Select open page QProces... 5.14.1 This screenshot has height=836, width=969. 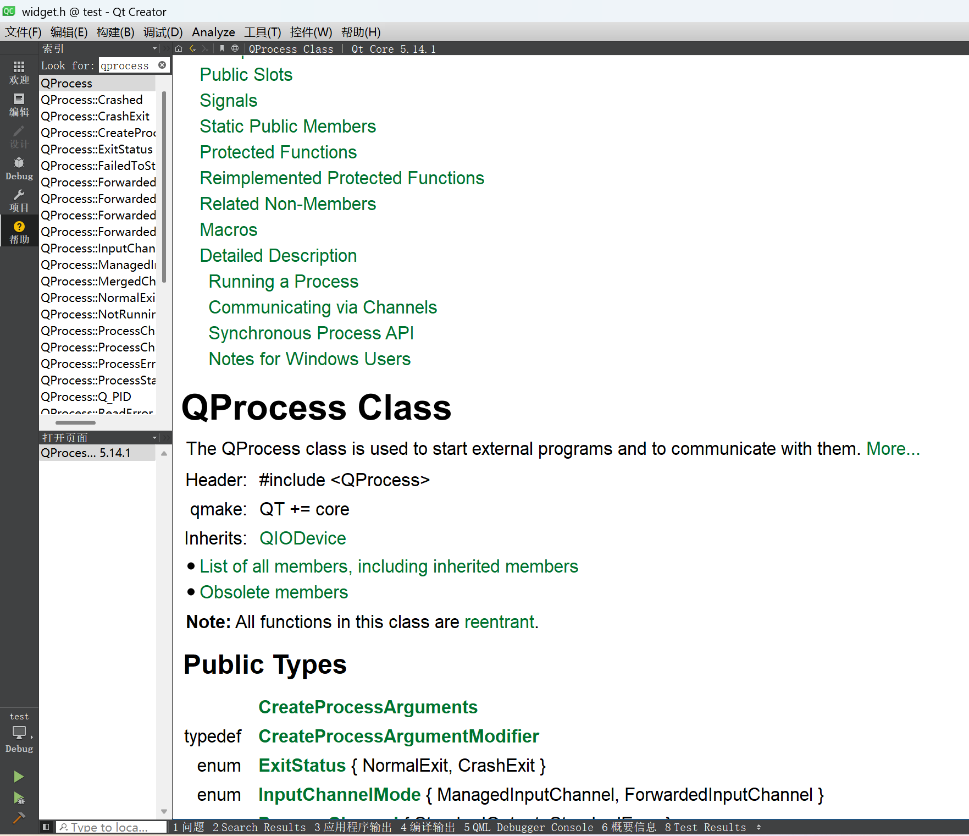point(97,453)
